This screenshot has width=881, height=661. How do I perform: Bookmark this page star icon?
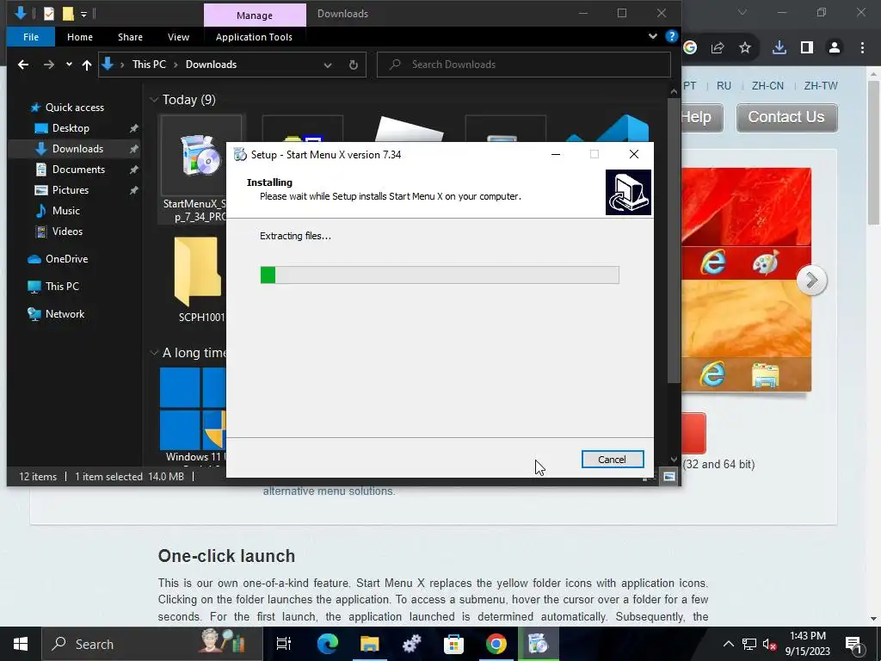coord(745,48)
